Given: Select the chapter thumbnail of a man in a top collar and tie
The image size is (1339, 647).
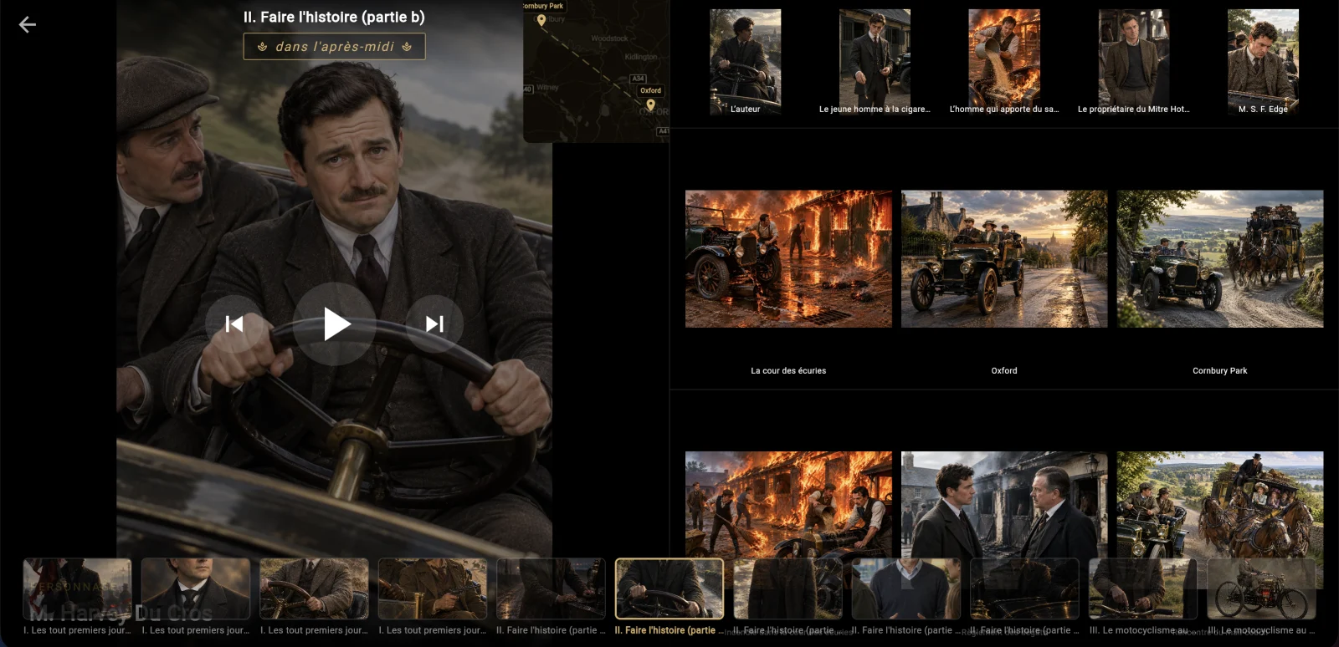Looking at the screenshot, I should [x=196, y=588].
